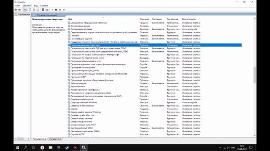This screenshot has height=151, width=270.
Task: Open the Windows Start menu
Action: [x=17, y=148]
